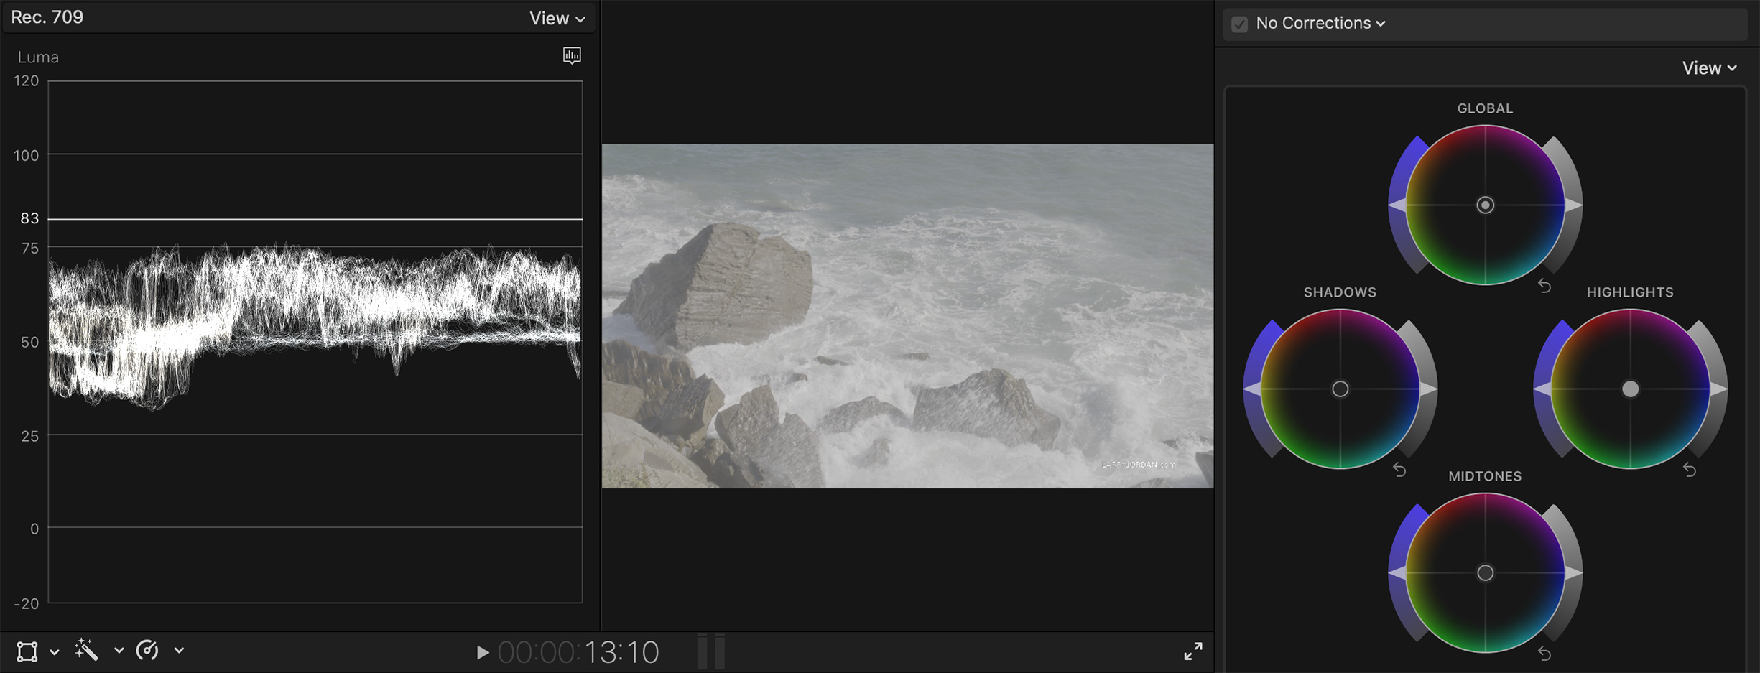Reset the Shadows color wheel

[1399, 470]
